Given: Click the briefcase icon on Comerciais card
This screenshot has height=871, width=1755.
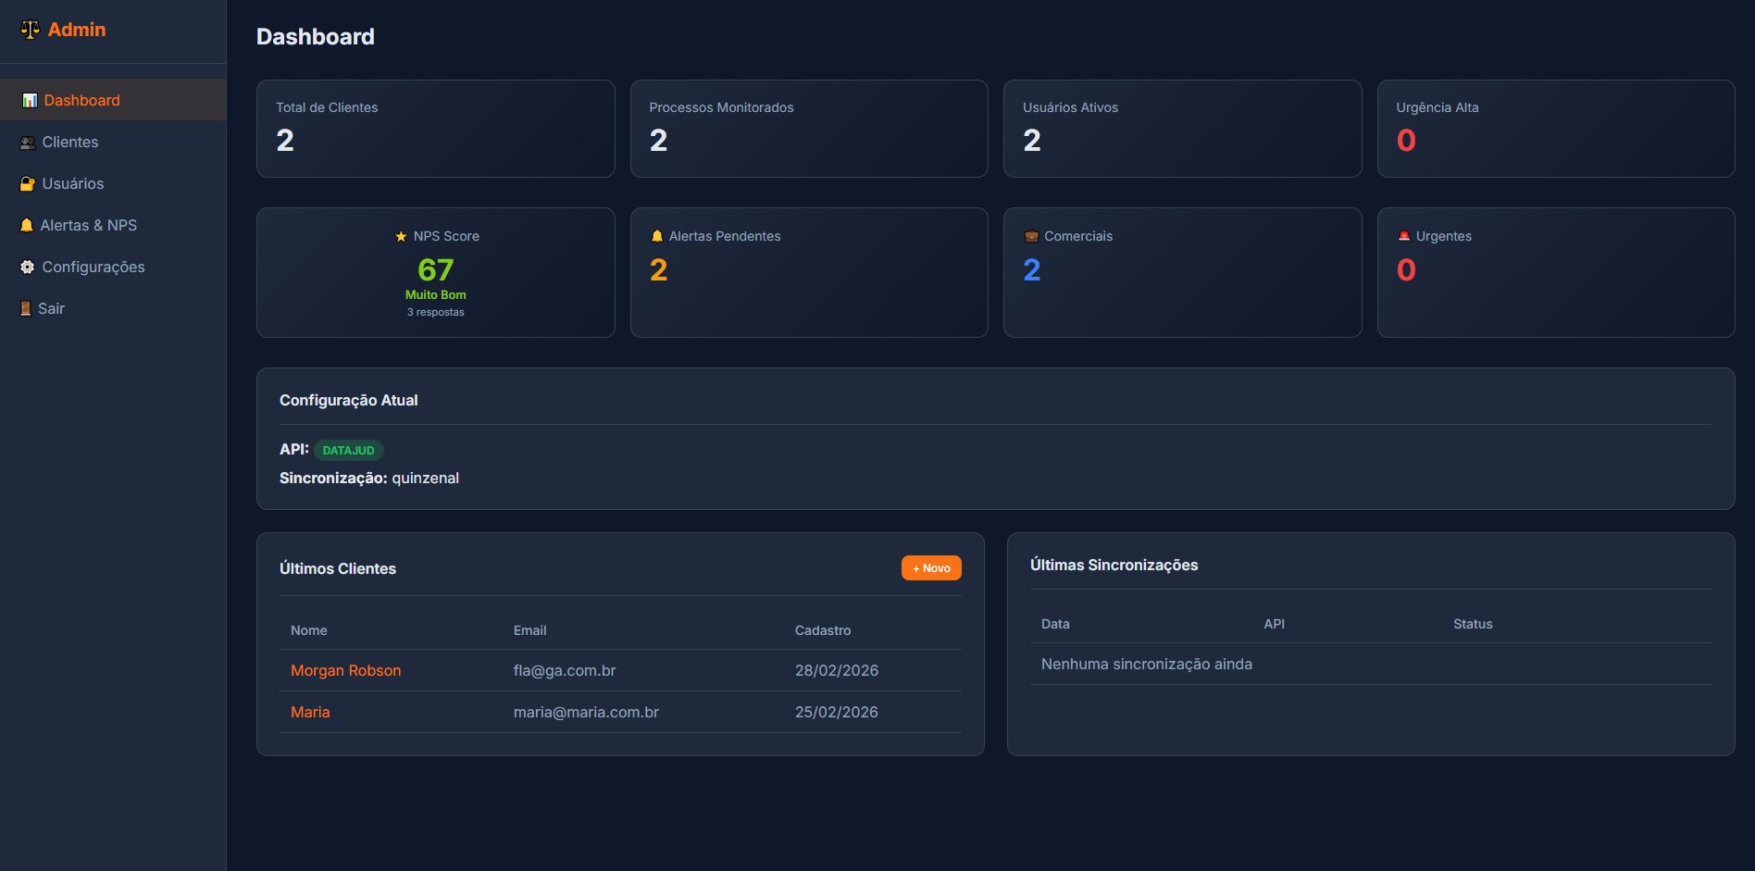Looking at the screenshot, I should (x=1030, y=236).
